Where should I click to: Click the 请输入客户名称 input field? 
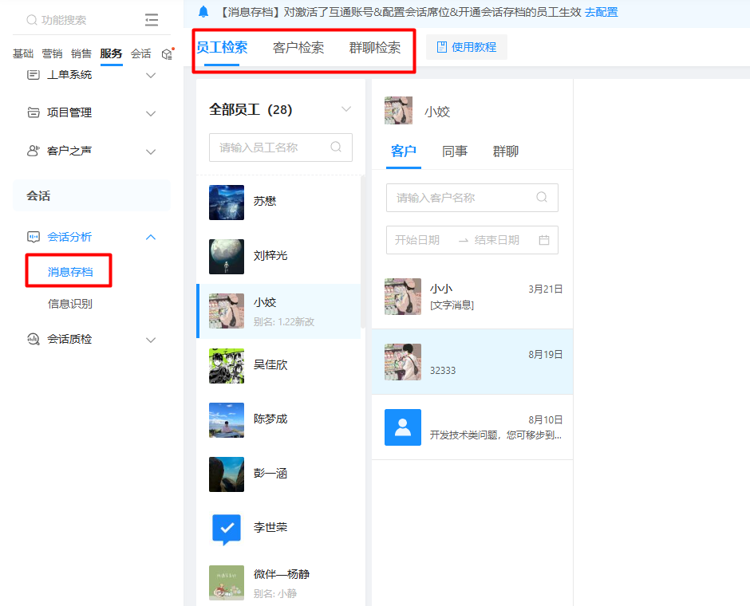(x=472, y=198)
